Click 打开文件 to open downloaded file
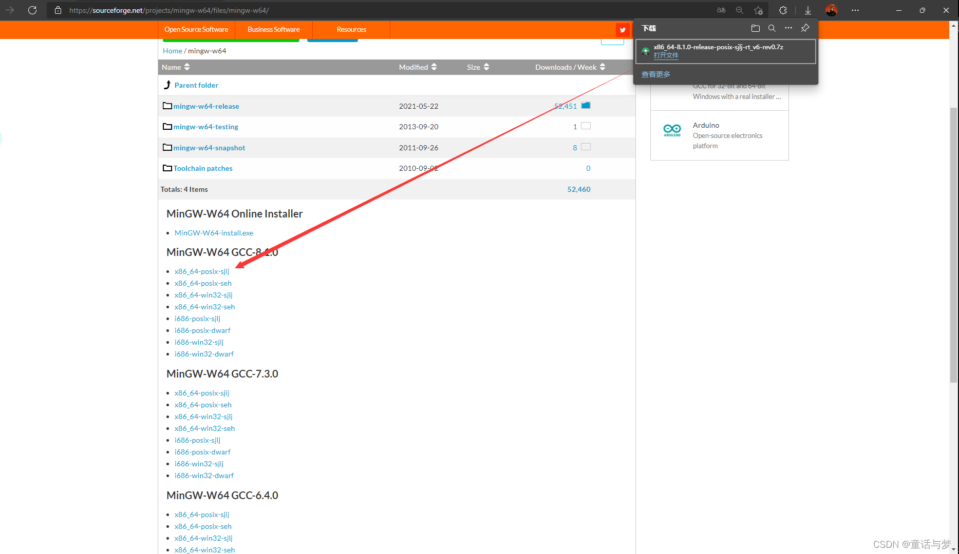This screenshot has height=554, width=959. point(666,55)
